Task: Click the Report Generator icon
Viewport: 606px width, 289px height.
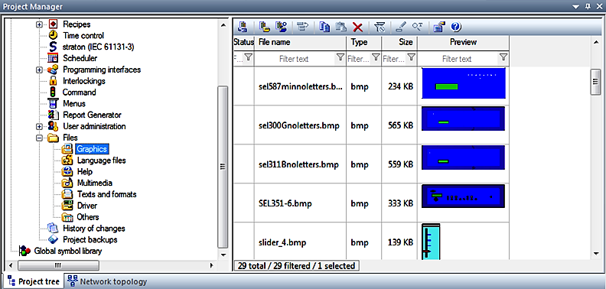Action: (x=53, y=115)
